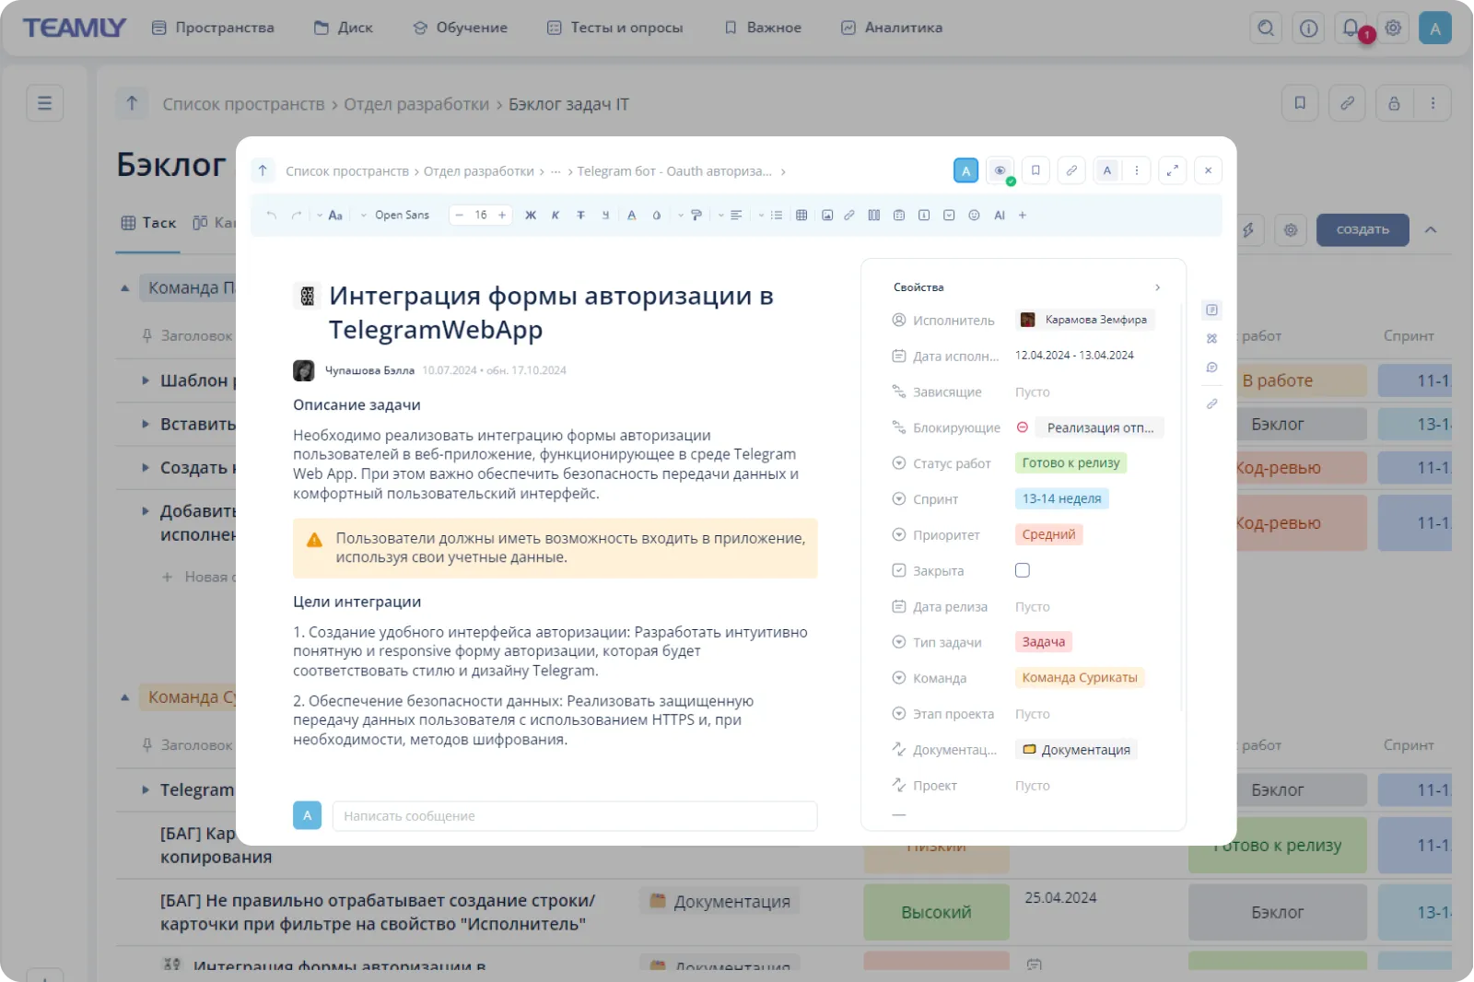
Task: Open the Статус работ 'Готово к релизу' value
Action: coord(1070,463)
